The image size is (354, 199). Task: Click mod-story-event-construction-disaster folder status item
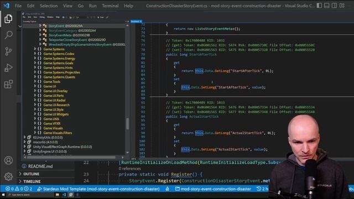pyautogui.click(x=213, y=189)
